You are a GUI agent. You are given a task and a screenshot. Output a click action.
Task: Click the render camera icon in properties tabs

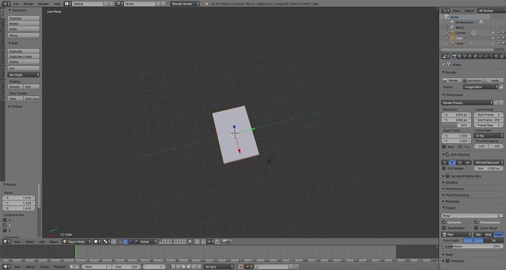(455, 56)
